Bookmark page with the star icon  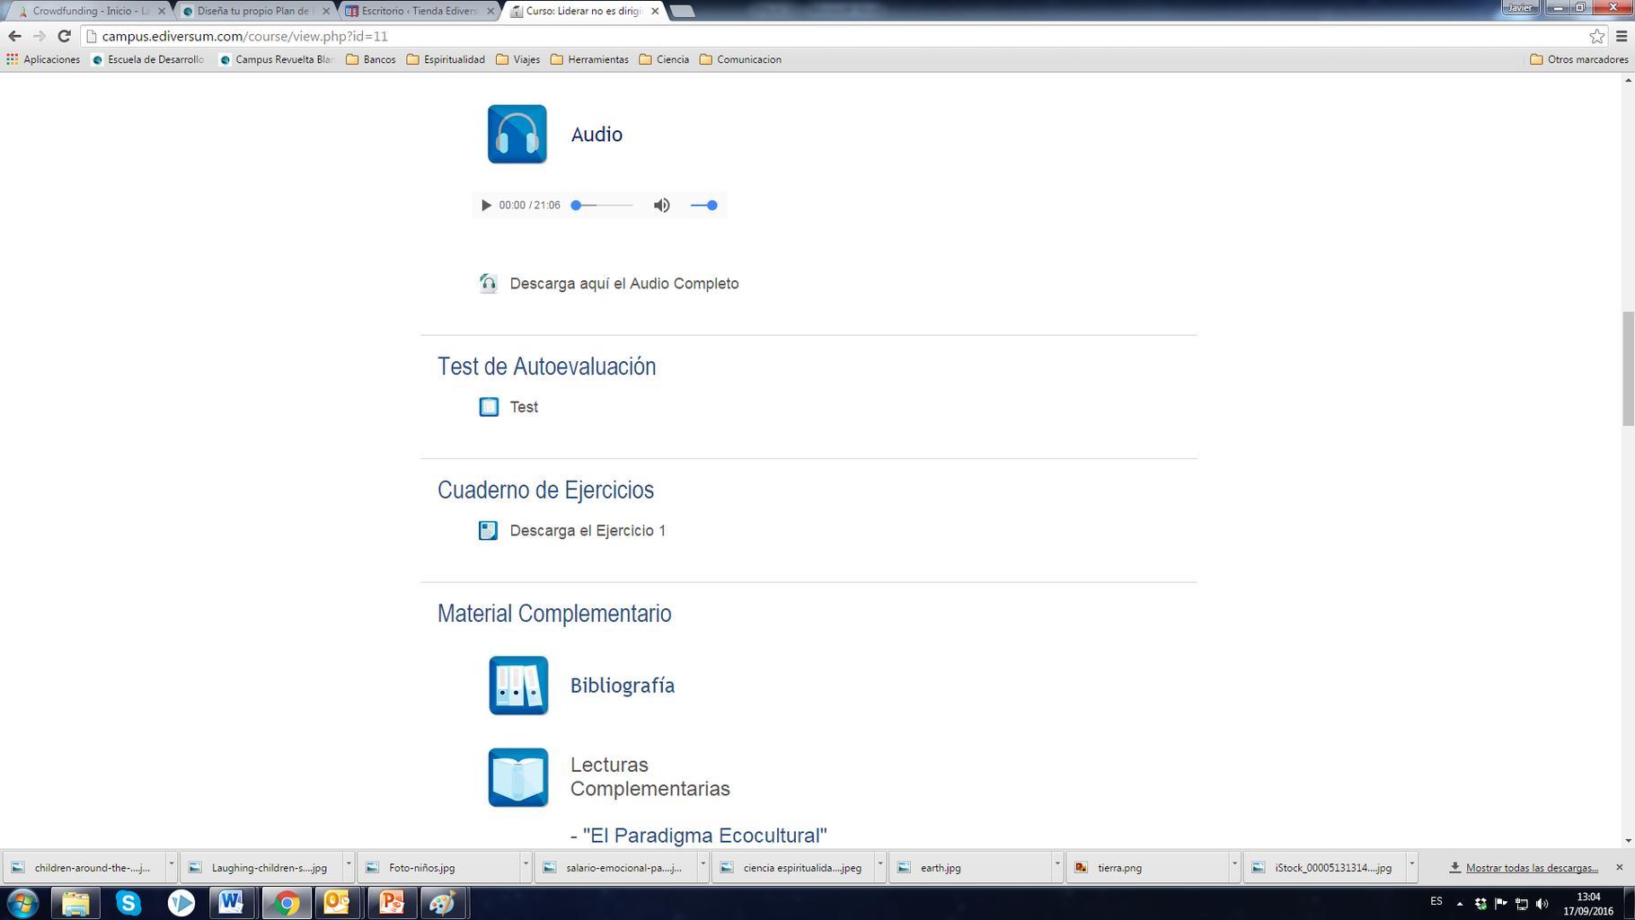(x=1596, y=37)
